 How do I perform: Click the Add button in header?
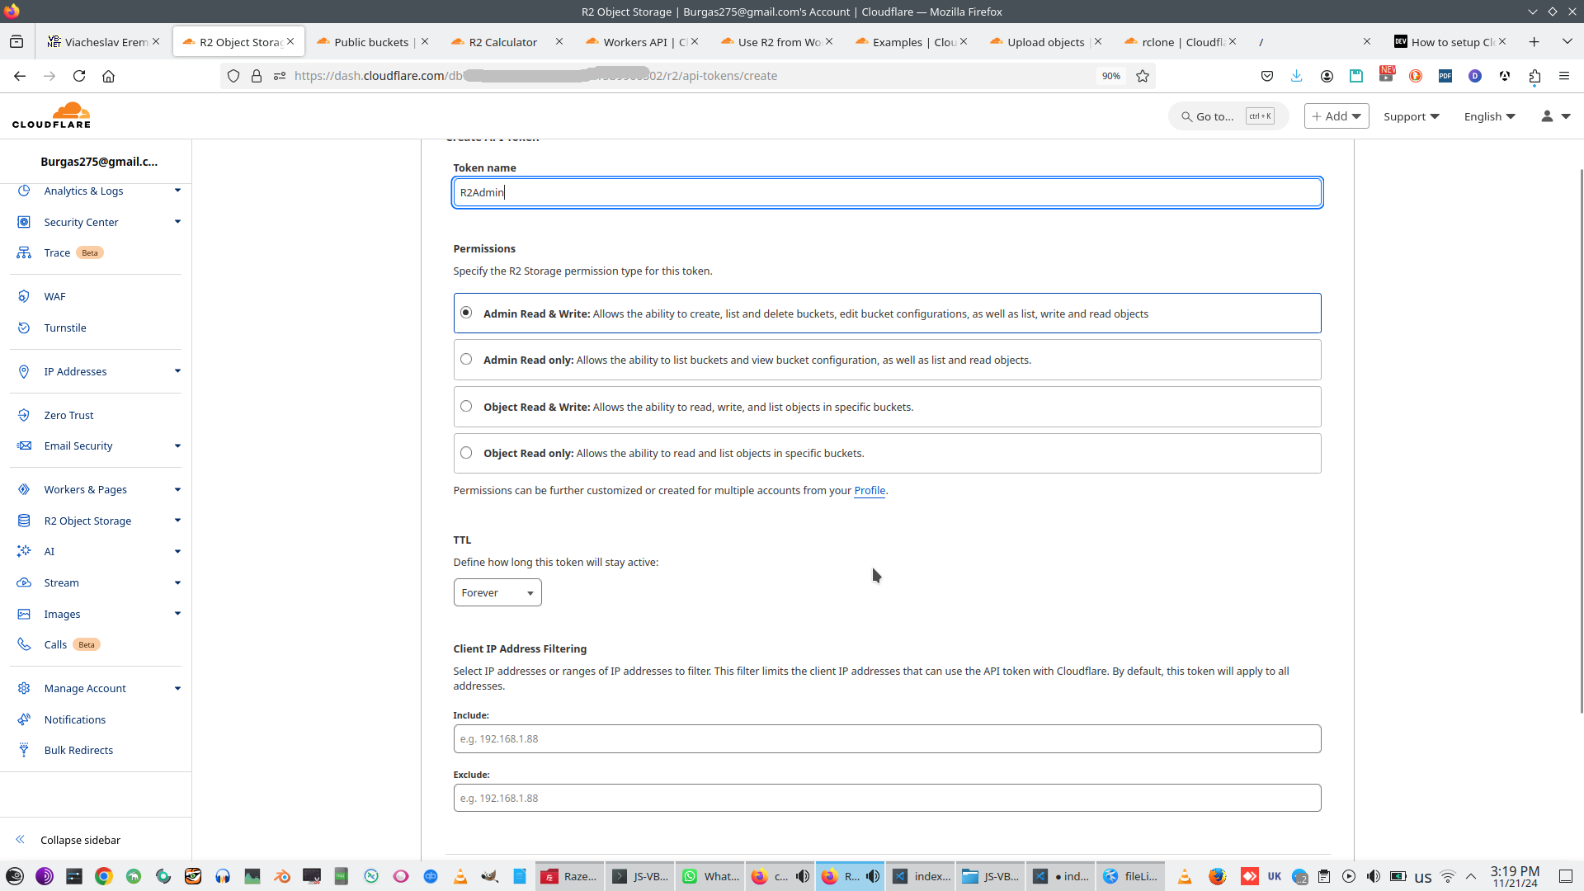click(x=1336, y=116)
